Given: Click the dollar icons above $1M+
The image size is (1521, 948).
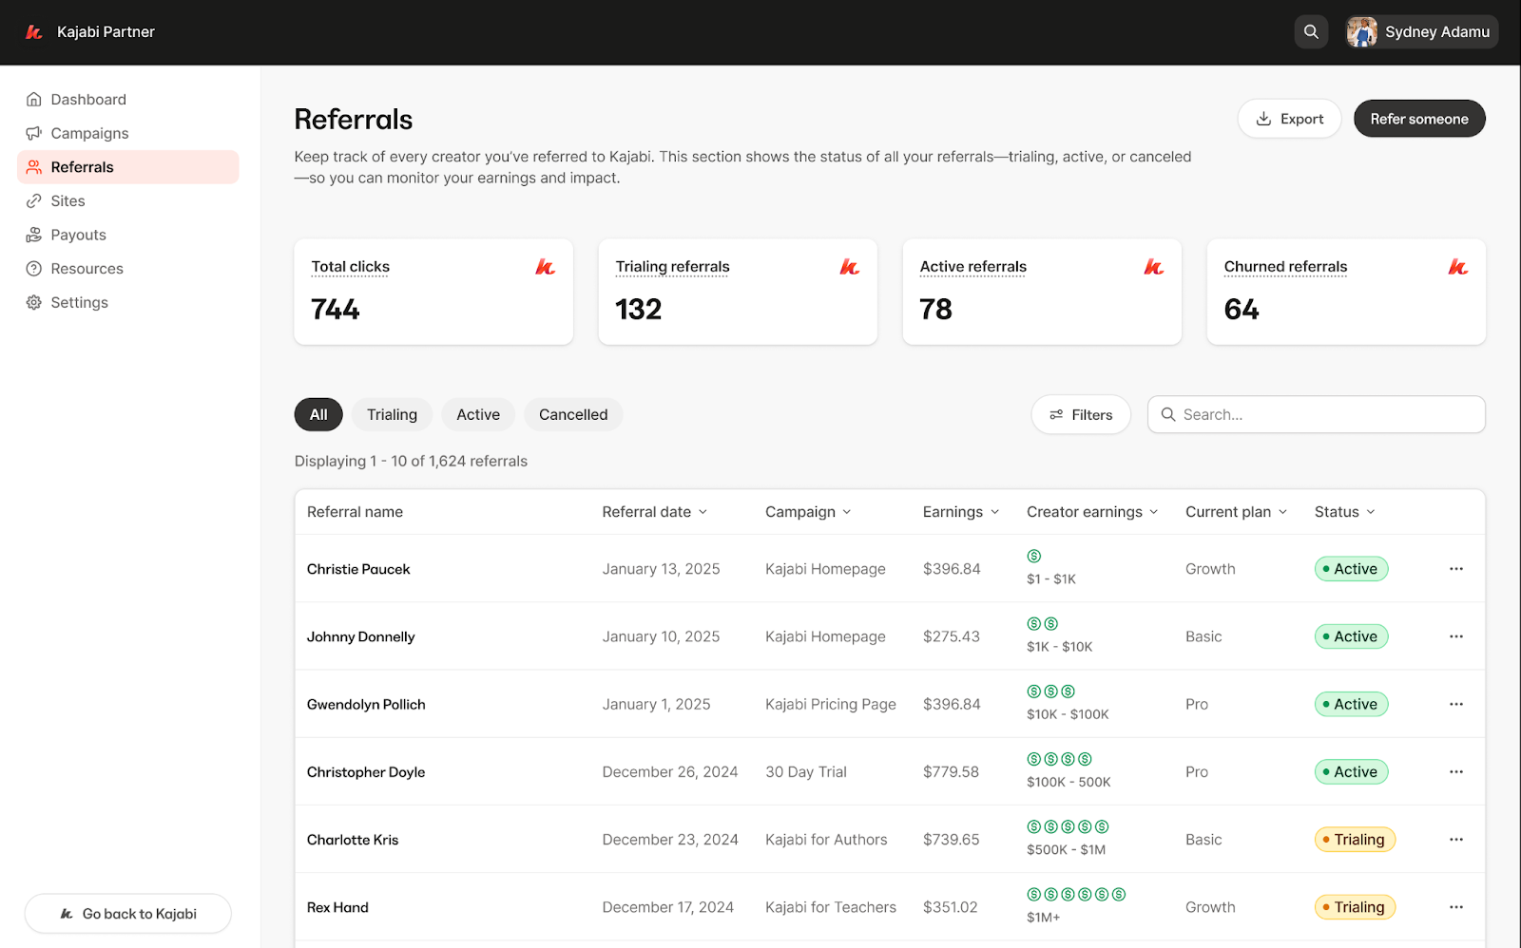Looking at the screenshot, I should (1076, 895).
